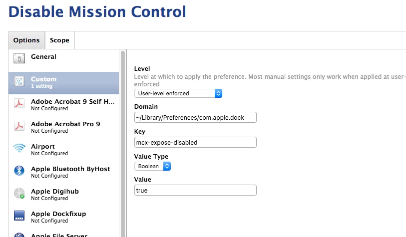Click the Domain input field

[195, 117]
